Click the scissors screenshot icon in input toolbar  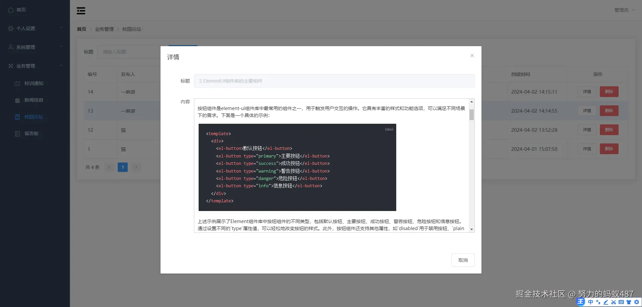pyautogui.click(x=614, y=302)
